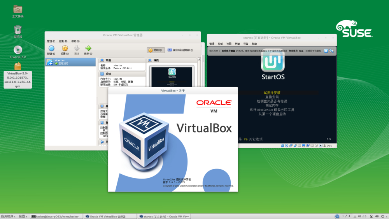Click the 01:15 clock in the panel
Screen dimensions: 389x219
pyautogui.click(x=362, y=216)
